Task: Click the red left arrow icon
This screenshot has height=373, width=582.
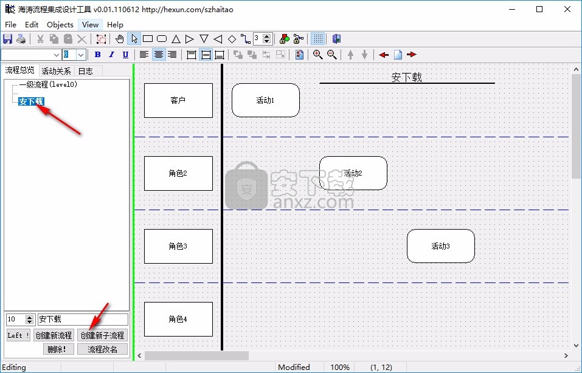Action: (383, 55)
